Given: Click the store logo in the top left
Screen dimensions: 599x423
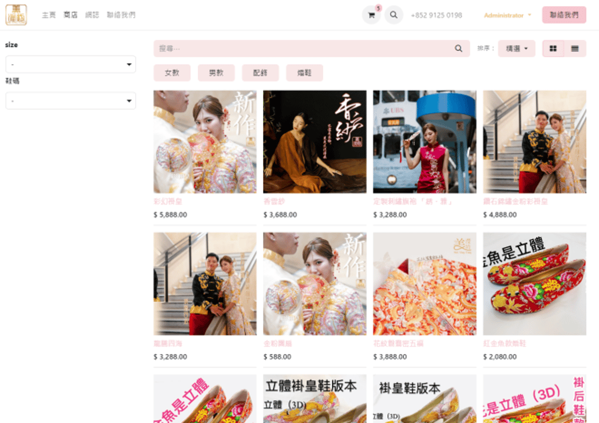Looking at the screenshot, I should [16, 15].
